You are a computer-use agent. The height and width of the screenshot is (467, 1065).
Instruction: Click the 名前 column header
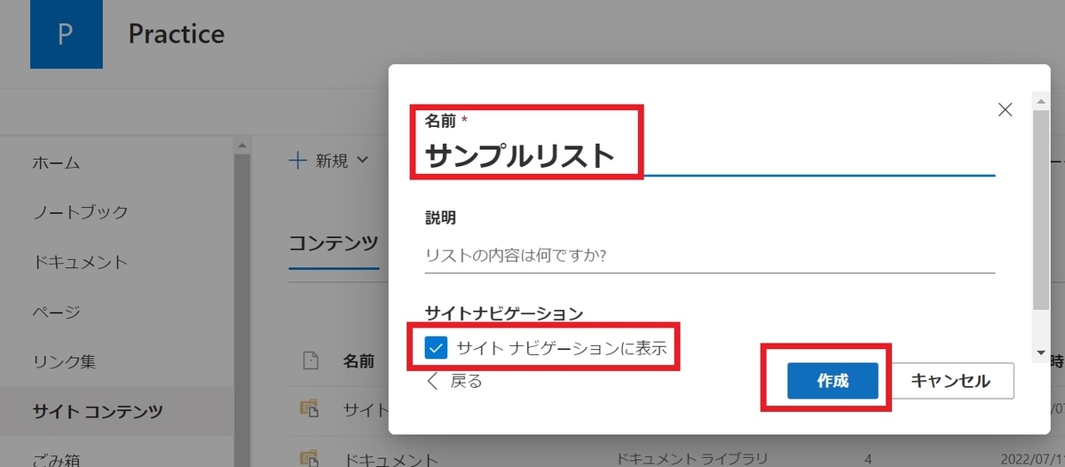[x=359, y=361]
